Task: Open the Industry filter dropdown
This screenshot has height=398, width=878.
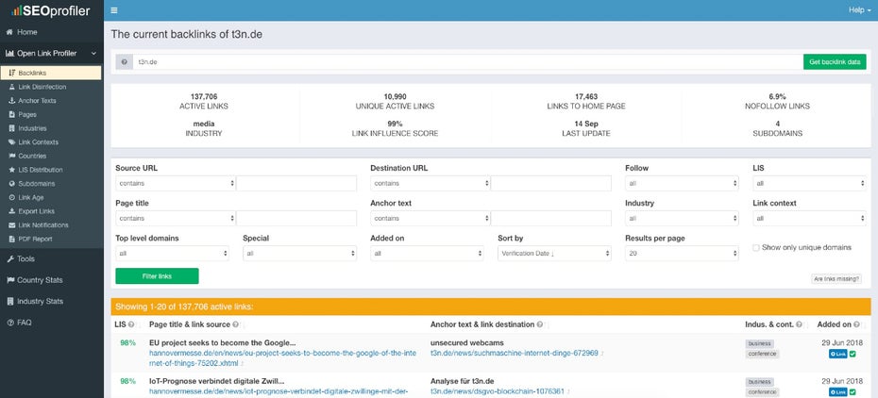Action: (682, 218)
